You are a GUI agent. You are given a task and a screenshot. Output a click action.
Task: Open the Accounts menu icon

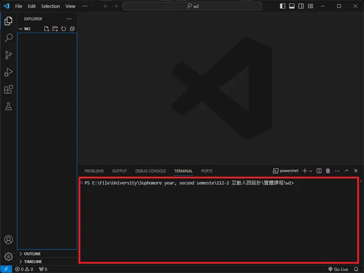click(8, 240)
